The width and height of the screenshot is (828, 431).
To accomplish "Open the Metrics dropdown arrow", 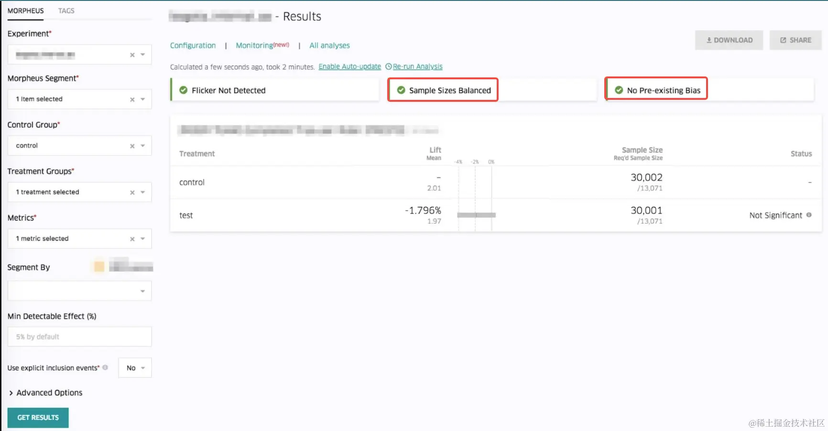I will 142,238.
